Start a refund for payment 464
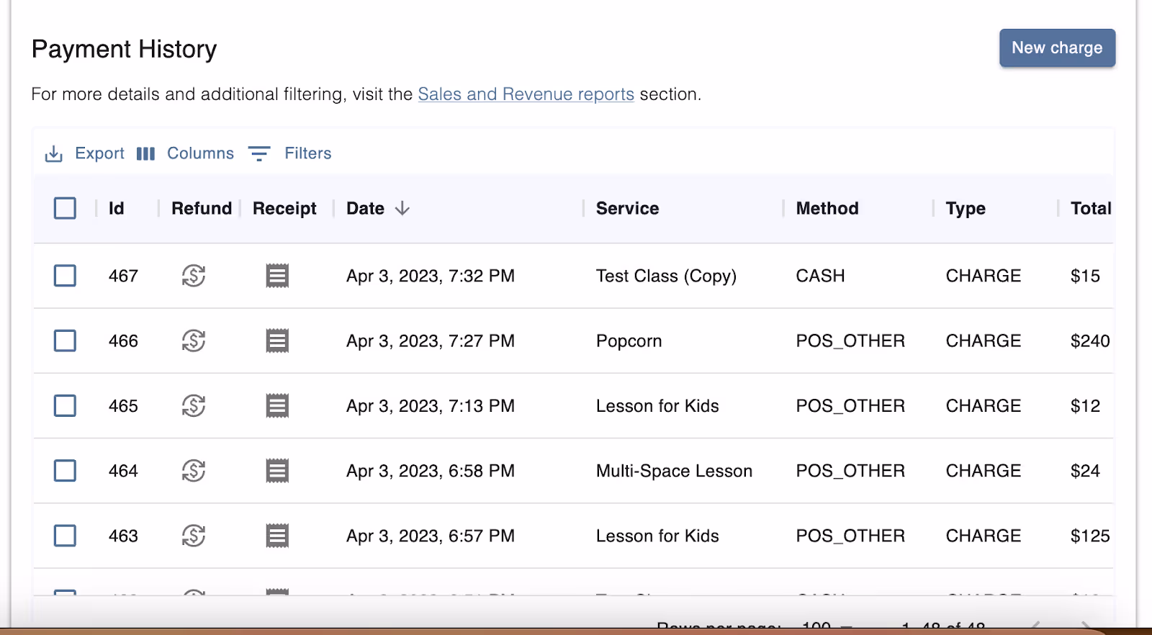Viewport: 1152px width, 635px height. pos(194,471)
